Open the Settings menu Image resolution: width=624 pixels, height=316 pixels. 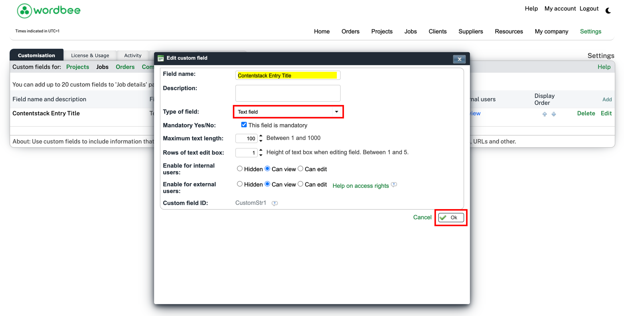pyautogui.click(x=591, y=32)
